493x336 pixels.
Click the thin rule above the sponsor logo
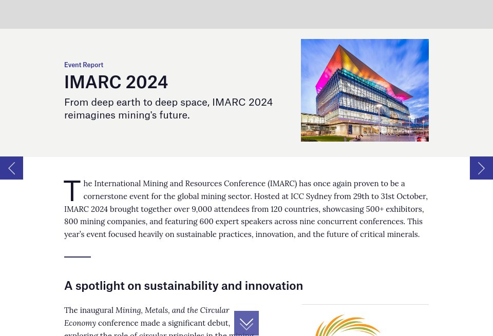(x=365, y=304)
